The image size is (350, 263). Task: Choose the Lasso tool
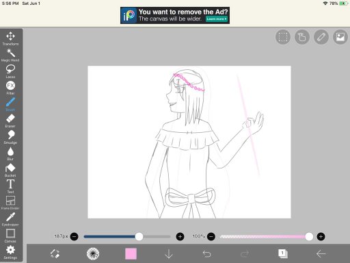[x=10, y=71]
